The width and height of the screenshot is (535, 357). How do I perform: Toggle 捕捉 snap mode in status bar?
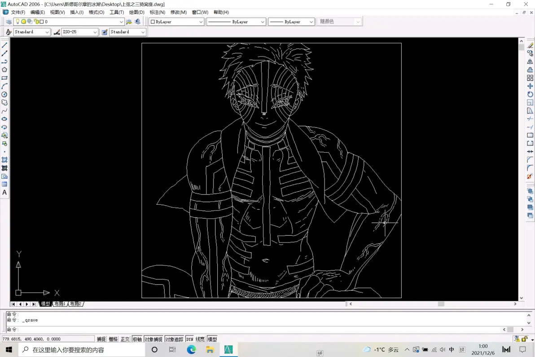coord(101,339)
